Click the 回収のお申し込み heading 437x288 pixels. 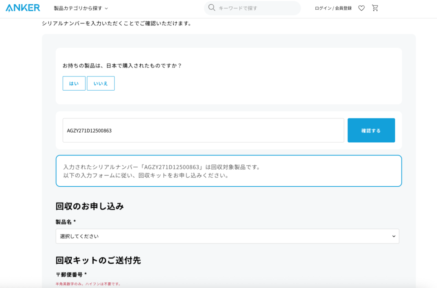(90, 206)
